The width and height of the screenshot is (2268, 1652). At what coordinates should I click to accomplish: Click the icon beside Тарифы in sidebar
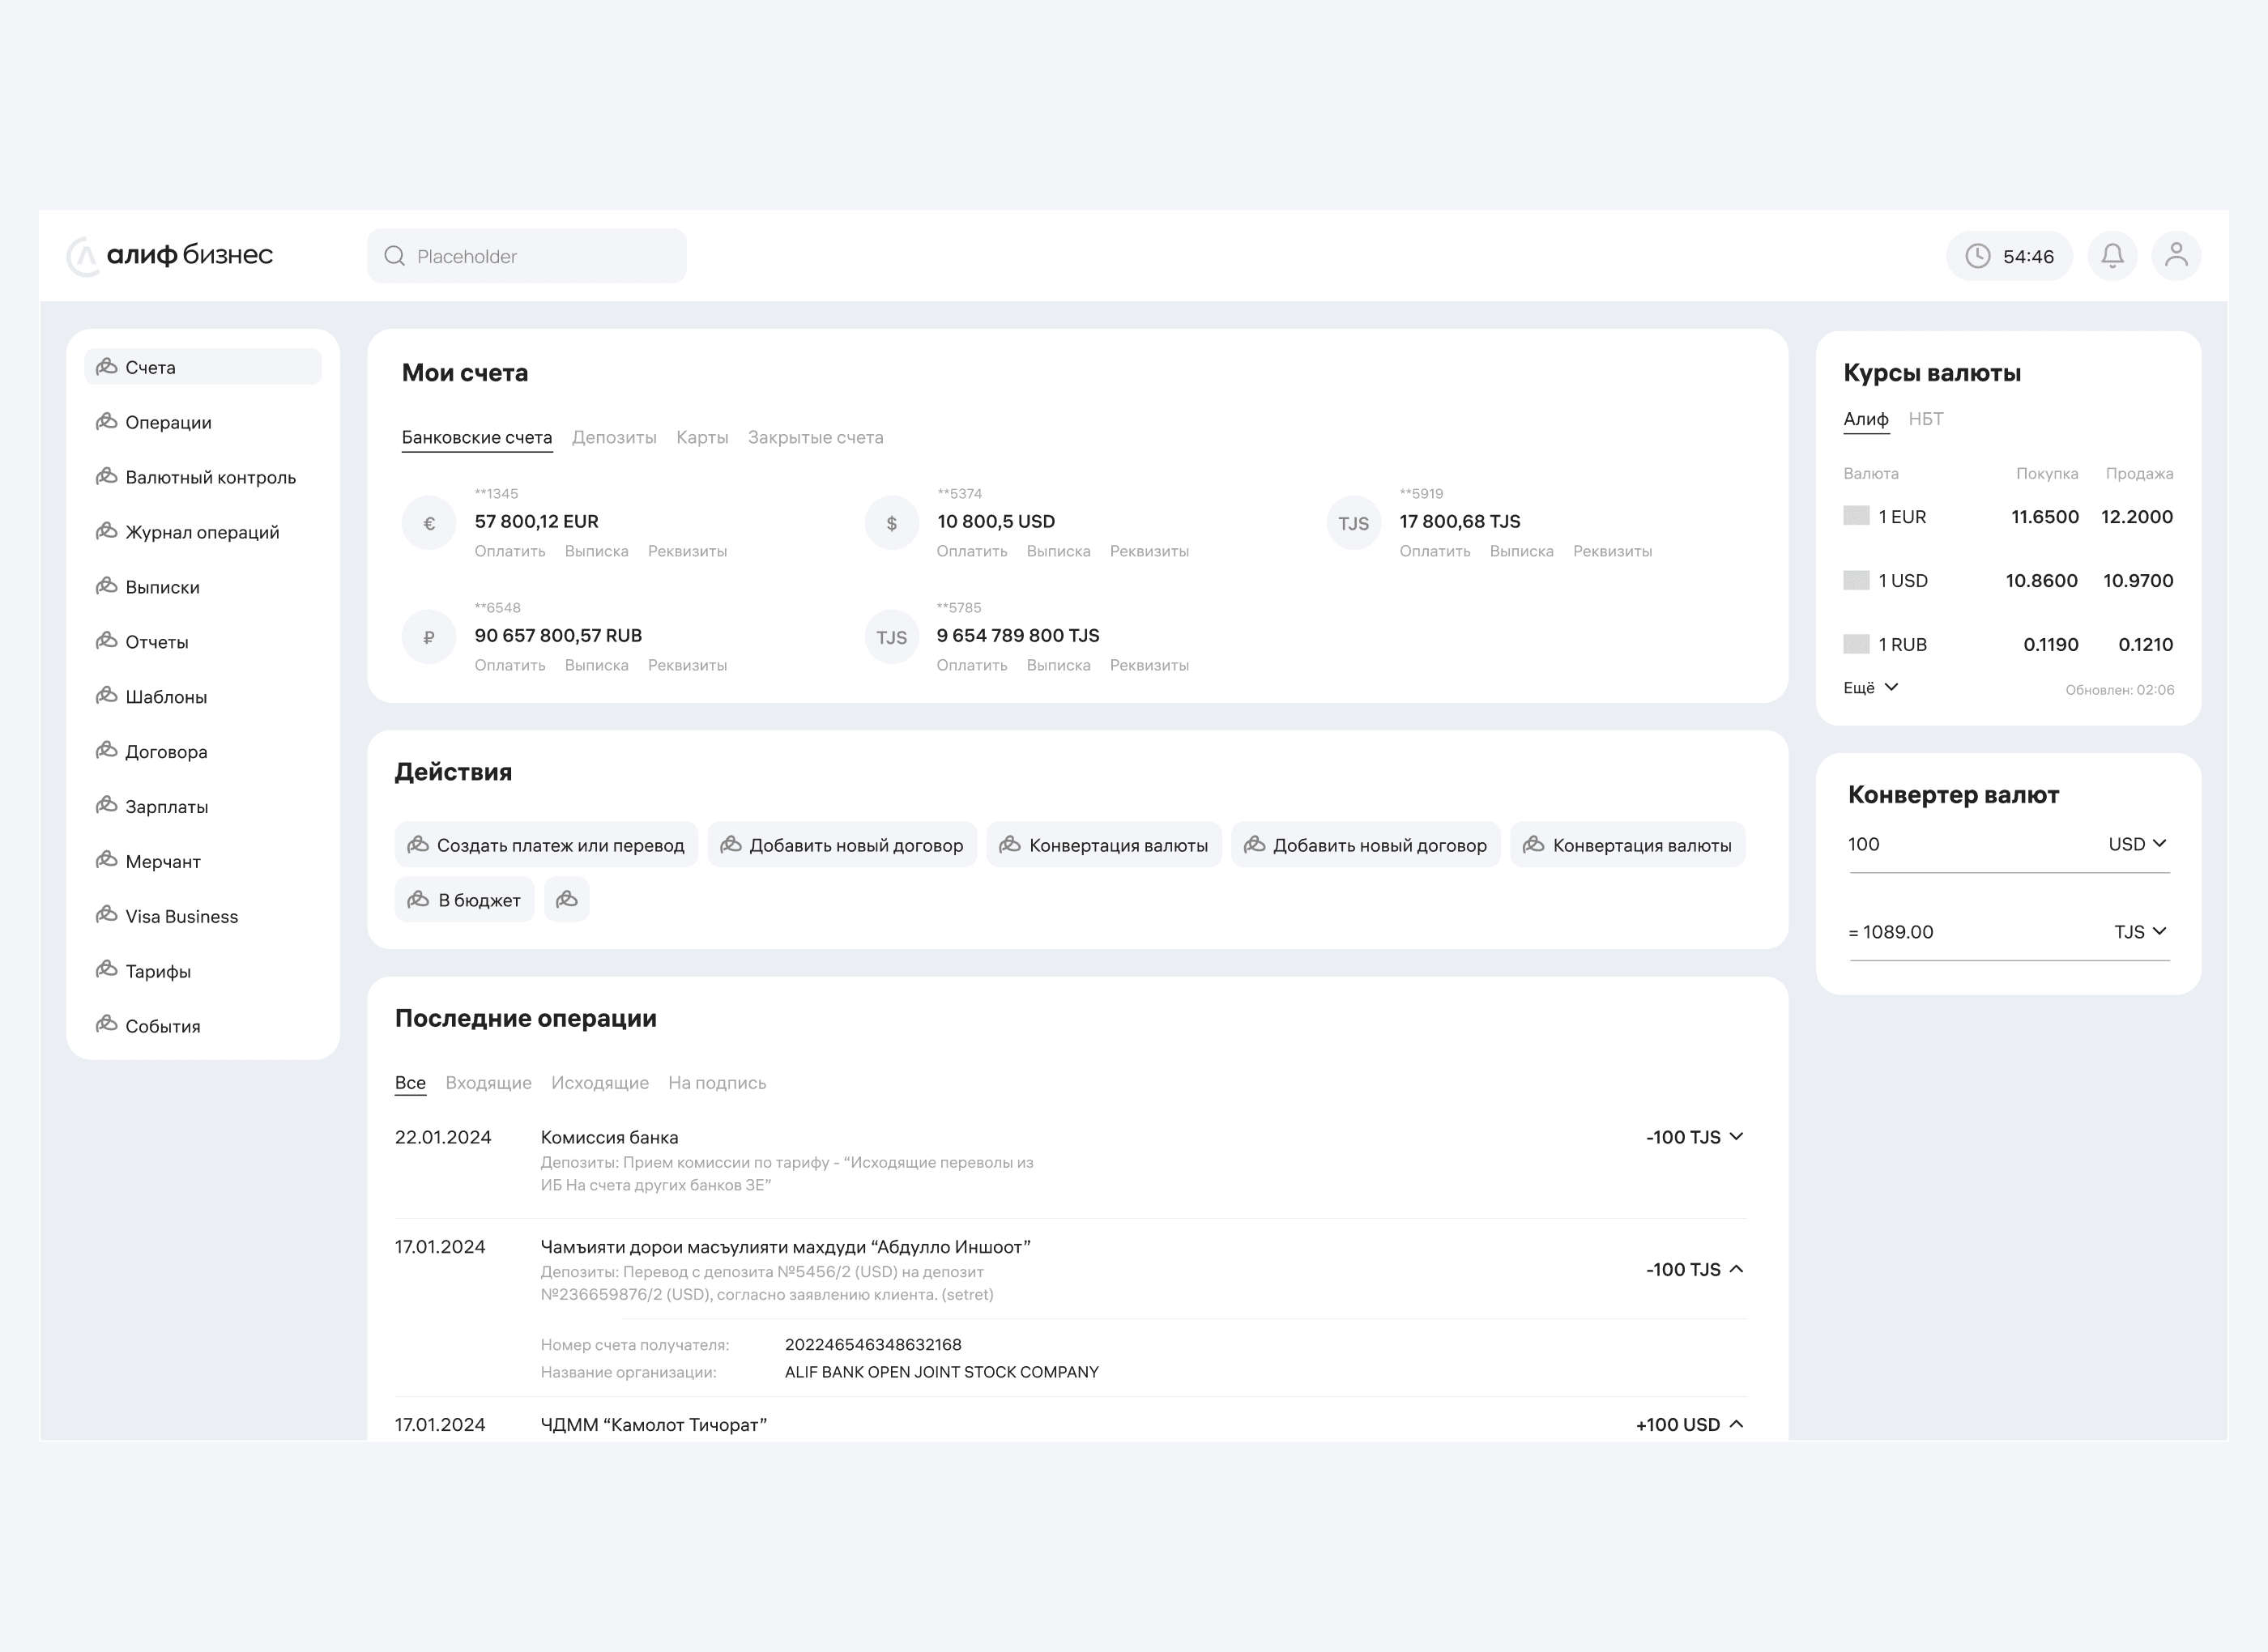[107, 970]
